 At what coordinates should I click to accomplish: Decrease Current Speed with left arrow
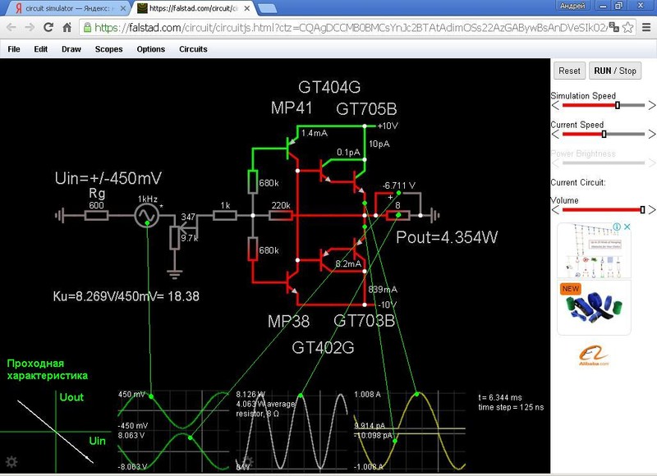pos(555,135)
